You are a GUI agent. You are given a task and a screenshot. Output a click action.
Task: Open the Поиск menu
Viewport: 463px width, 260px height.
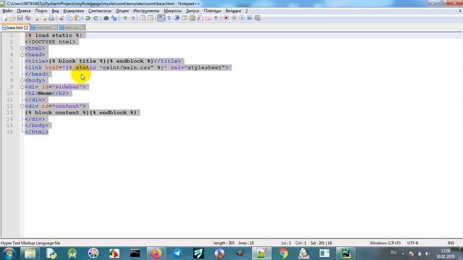pyautogui.click(x=41, y=11)
